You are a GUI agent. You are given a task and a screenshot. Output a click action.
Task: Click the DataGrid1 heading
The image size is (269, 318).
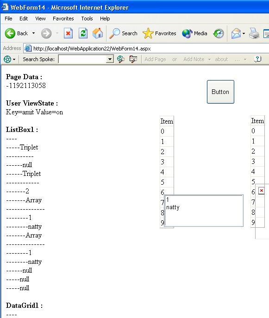coord(24,306)
